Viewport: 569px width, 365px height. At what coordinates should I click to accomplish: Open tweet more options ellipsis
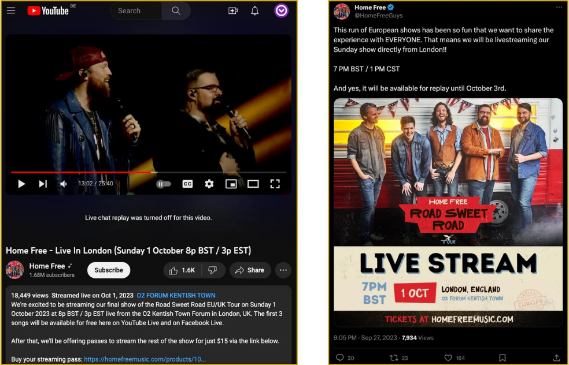pyautogui.click(x=559, y=7)
